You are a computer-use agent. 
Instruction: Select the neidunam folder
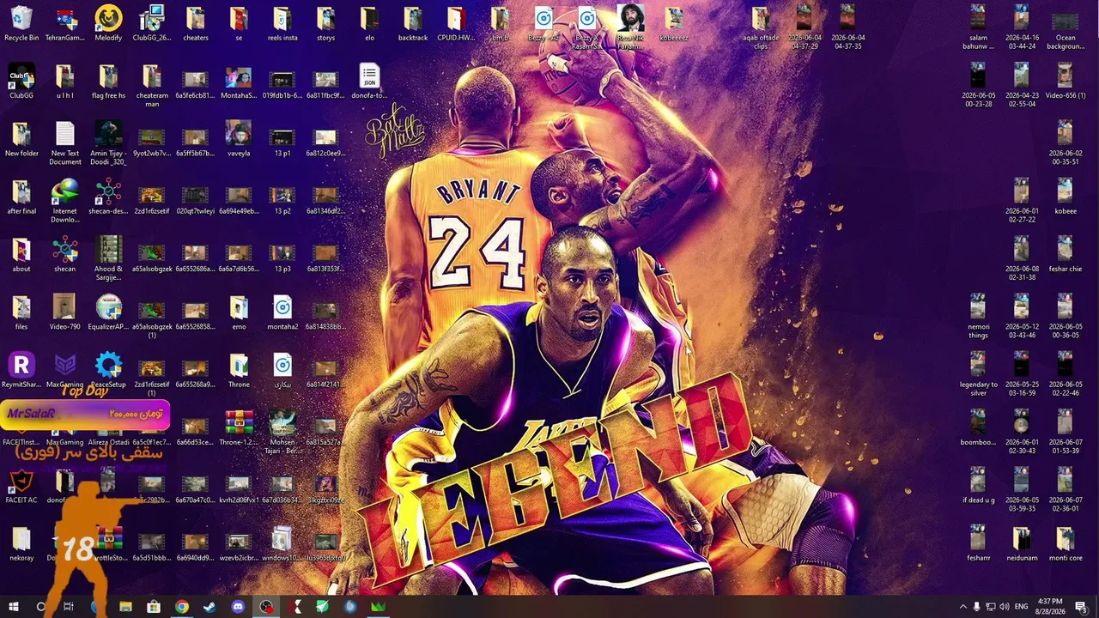click(x=1021, y=542)
